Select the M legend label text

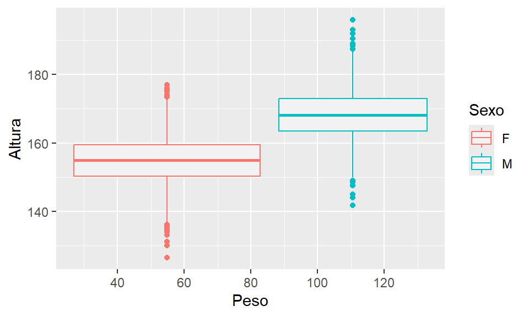point(506,164)
